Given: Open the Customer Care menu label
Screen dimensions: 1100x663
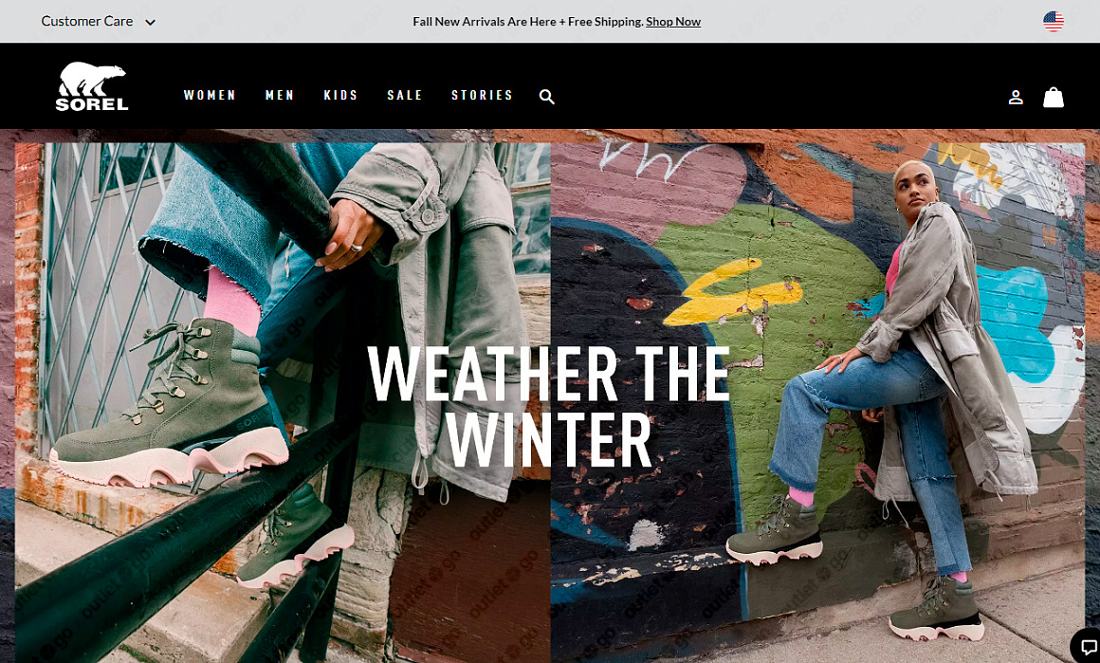Looking at the screenshot, I should 87,21.
